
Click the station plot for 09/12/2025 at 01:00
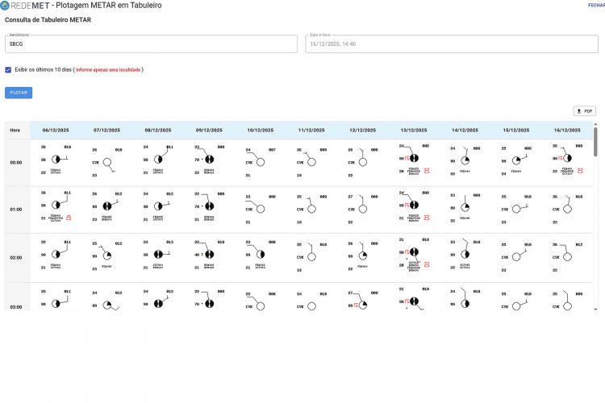click(x=209, y=206)
